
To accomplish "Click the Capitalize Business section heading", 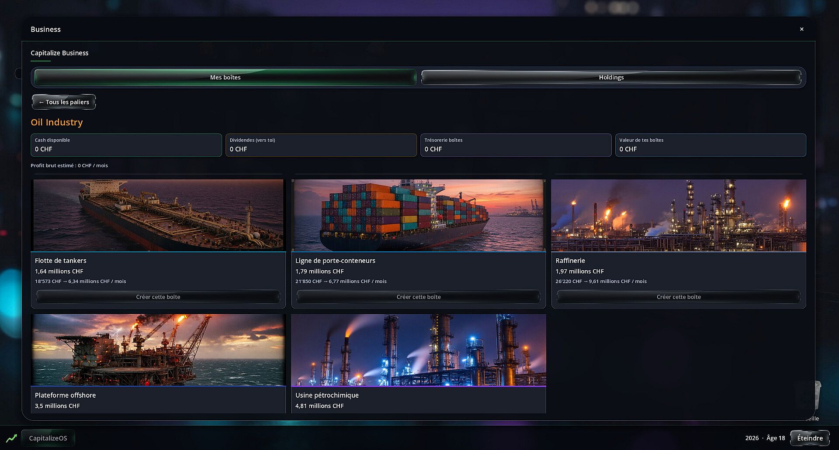I will pyautogui.click(x=59, y=53).
